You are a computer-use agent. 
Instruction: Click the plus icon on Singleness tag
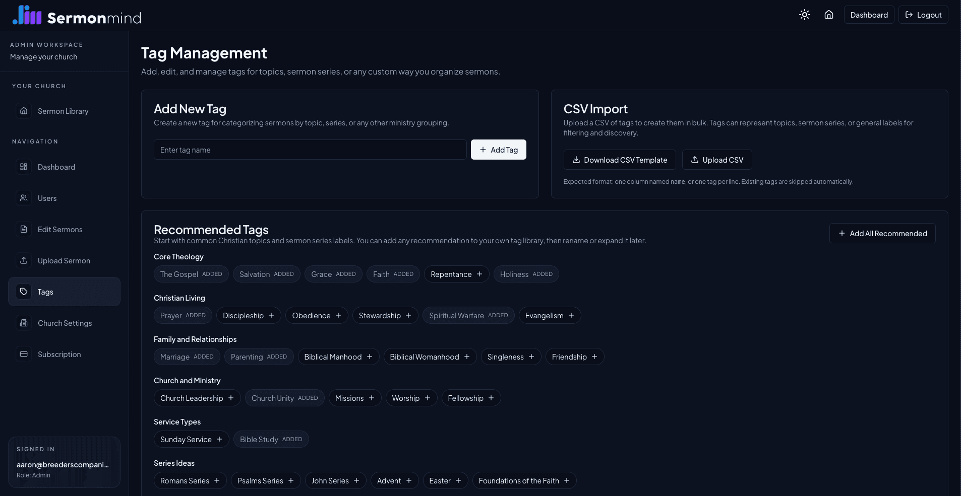[x=531, y=357]
